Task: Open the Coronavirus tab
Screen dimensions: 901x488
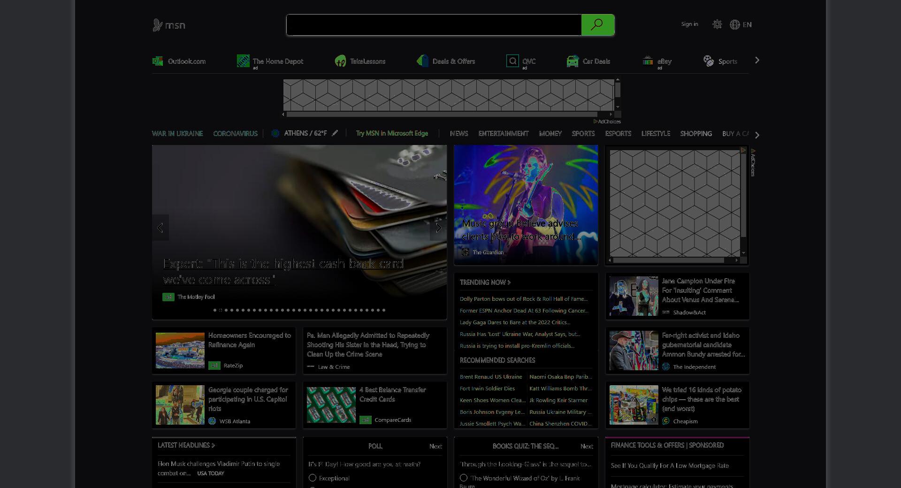Action: [x=236, y=133]
